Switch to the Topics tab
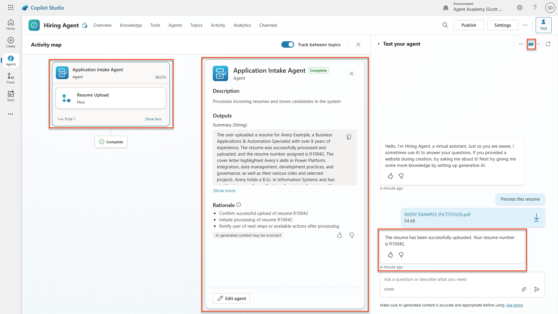 (x=196, y=25)
